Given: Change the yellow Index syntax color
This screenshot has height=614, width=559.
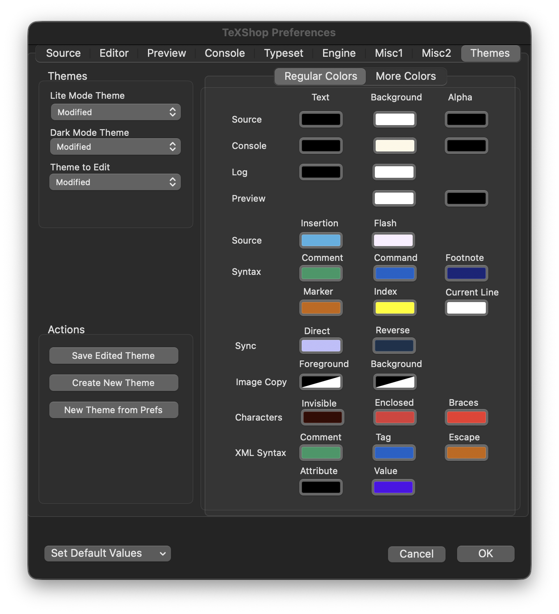Looking at the screenshot, I should pos(395,308).
